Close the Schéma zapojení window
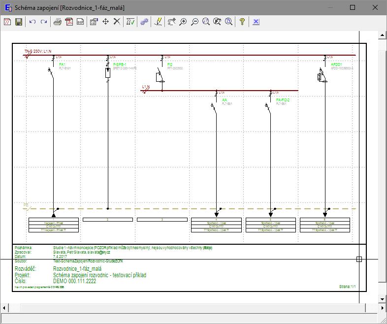The width and height of the screenshot is (387, 324). pyautogui.click(x=375, y=7)
